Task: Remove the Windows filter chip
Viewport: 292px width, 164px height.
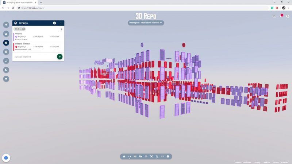Action: pyautogui.click(x=24, y=29)
